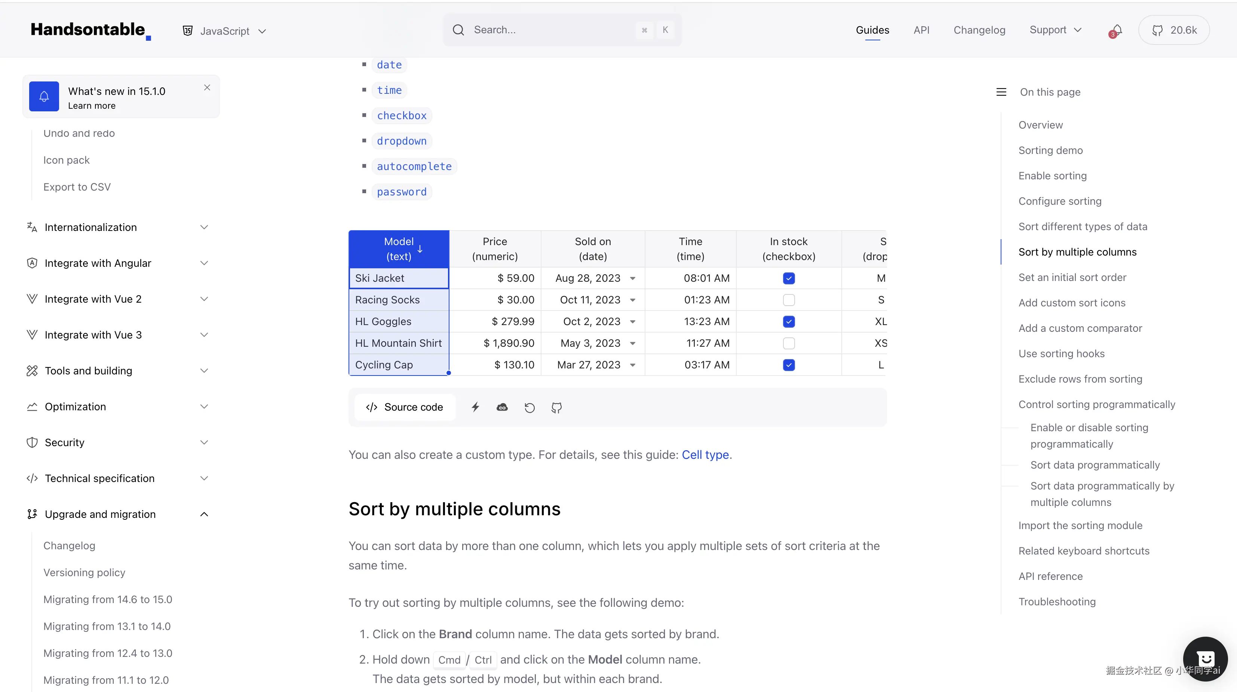Show the Source code panel
Image resolution: width=1237 pixels, height=692 pixels.
tap(404, 407)
